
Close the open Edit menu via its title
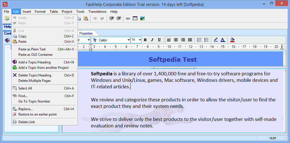(16, 12)
